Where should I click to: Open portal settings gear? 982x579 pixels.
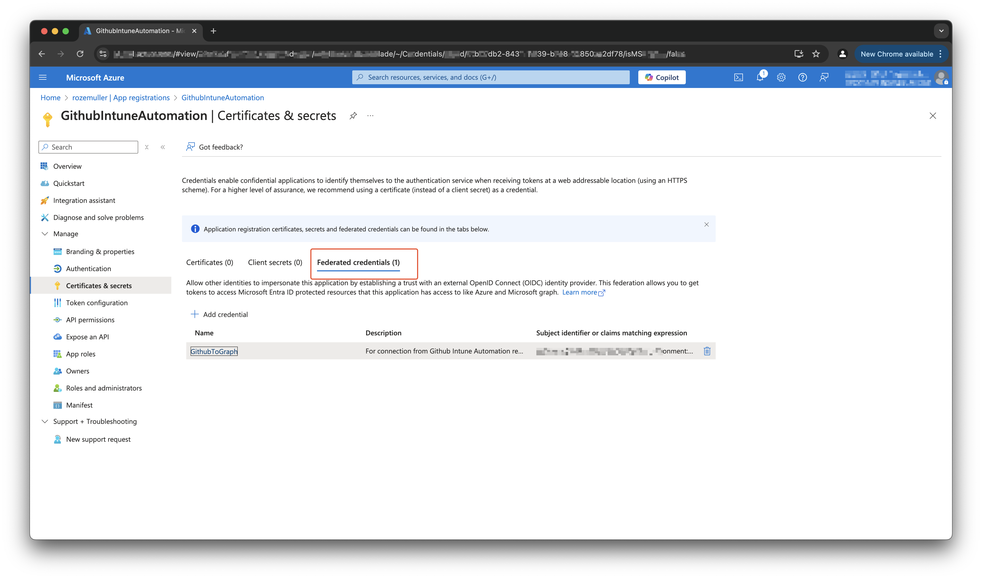tap(781, 77)
